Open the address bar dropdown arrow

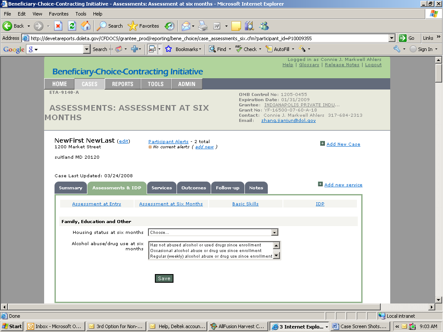click(x=392, y=38)
